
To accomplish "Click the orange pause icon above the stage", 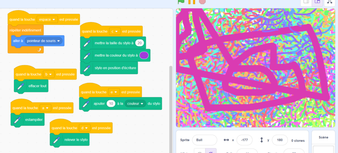I will pos(191,2).
